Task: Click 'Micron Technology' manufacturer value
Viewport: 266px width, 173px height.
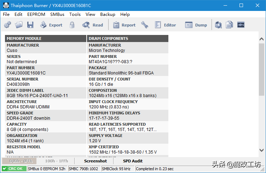Action: click(x=107, y=50)
